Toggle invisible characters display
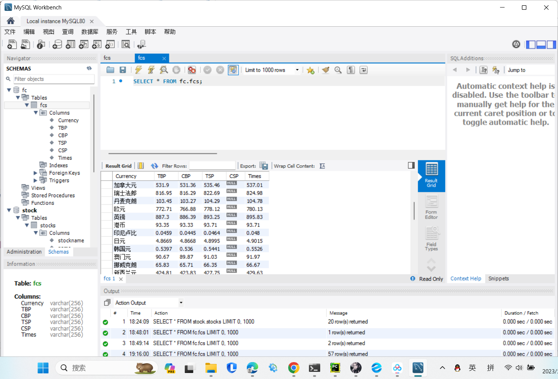 pos(351,70)
